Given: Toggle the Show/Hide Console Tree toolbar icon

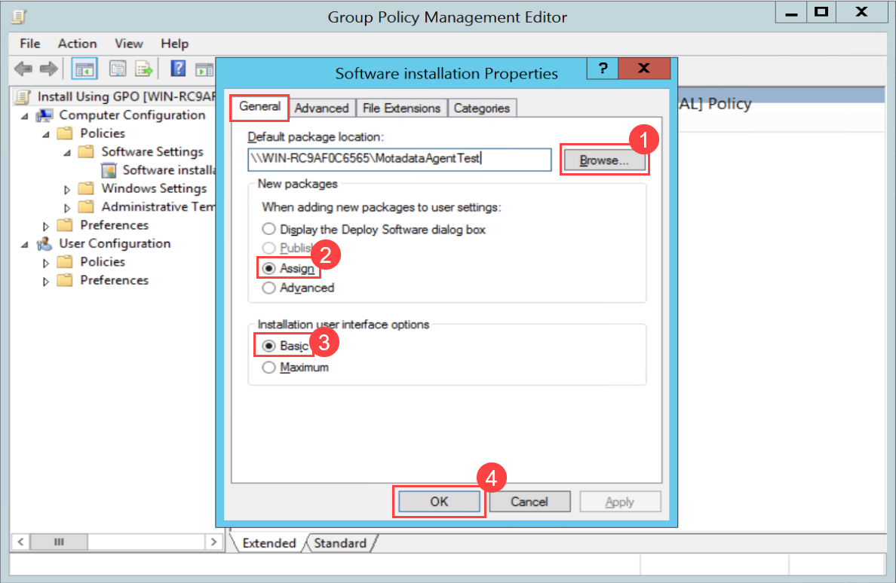Looking at the screenshot, I should coord(83,69).
